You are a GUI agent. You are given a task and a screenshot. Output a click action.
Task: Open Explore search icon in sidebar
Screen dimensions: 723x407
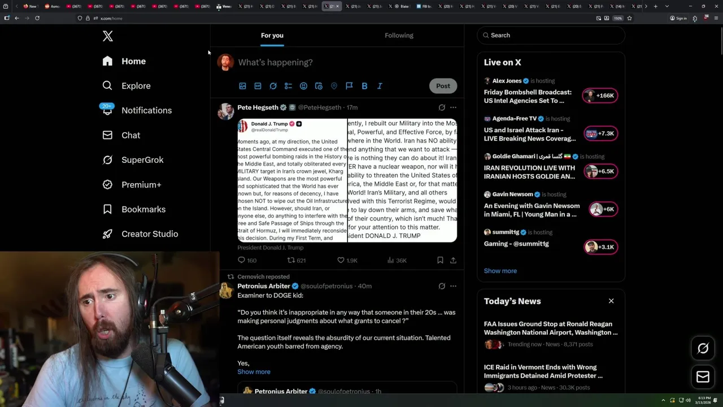pos(107,86)
